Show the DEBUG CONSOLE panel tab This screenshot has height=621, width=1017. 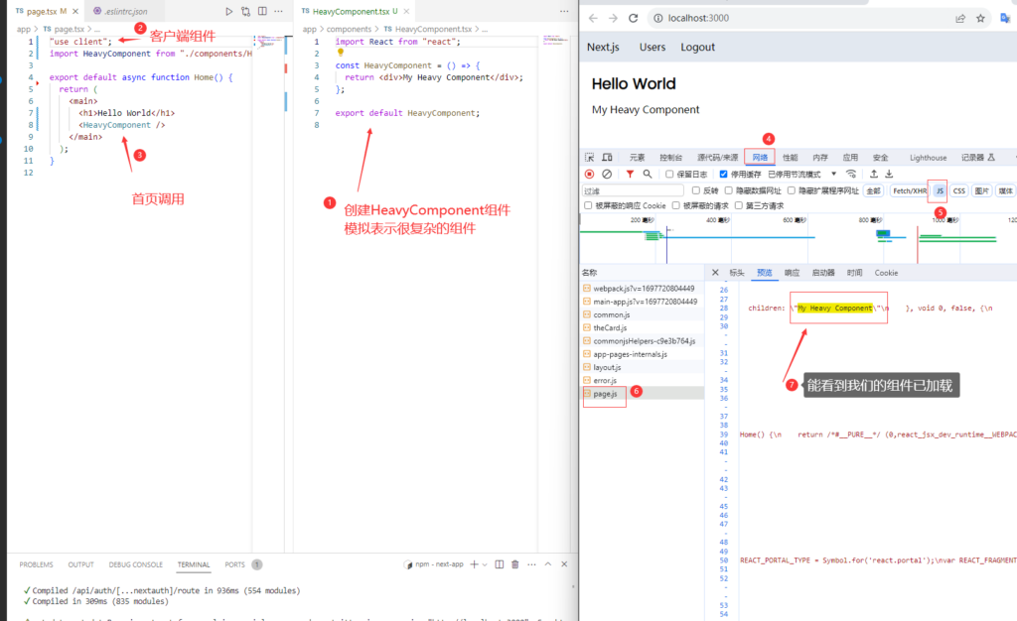pos(135,564)
